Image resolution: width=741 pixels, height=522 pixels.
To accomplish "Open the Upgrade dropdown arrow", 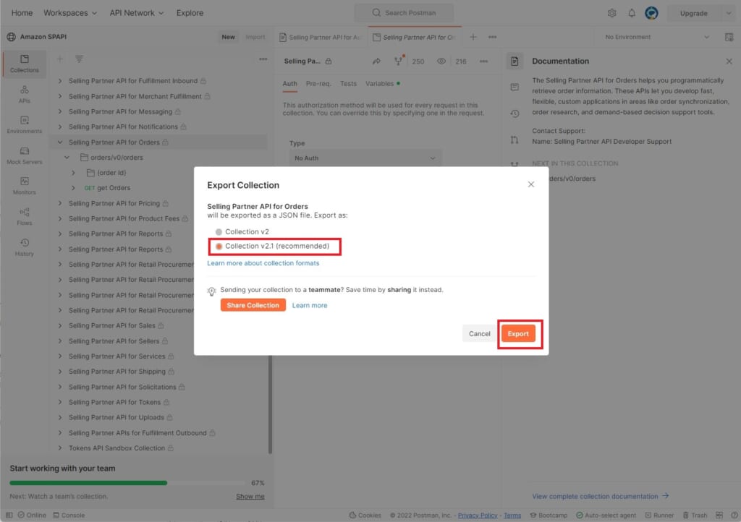I will pyautogui.click(x=728, y=13).
